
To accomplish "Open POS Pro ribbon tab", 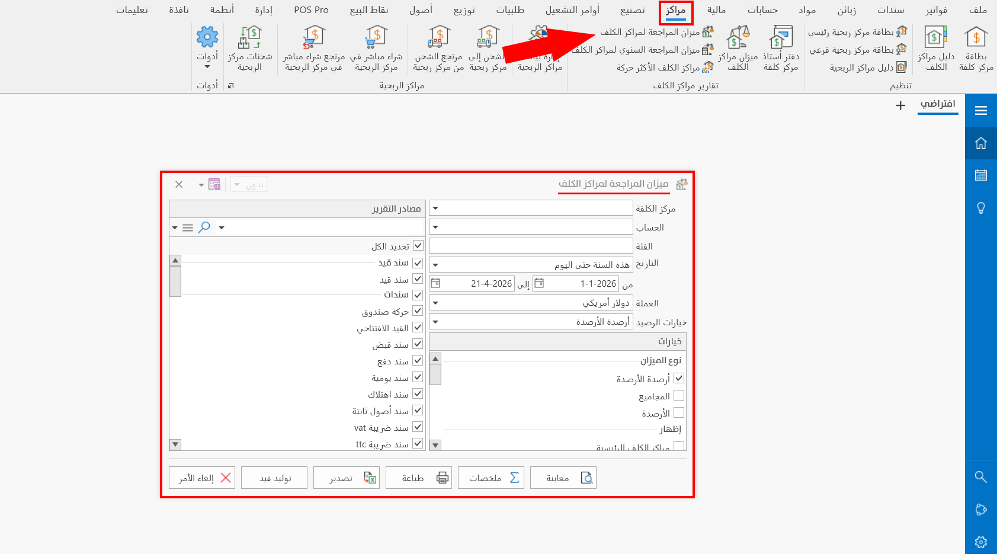I will [311, 10].
